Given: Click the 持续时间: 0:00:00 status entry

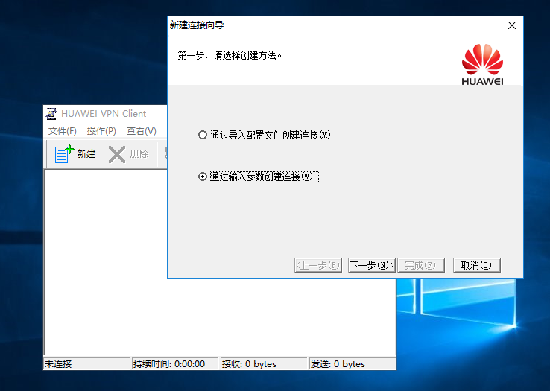Looking at the screenshot, I should 175,364.
